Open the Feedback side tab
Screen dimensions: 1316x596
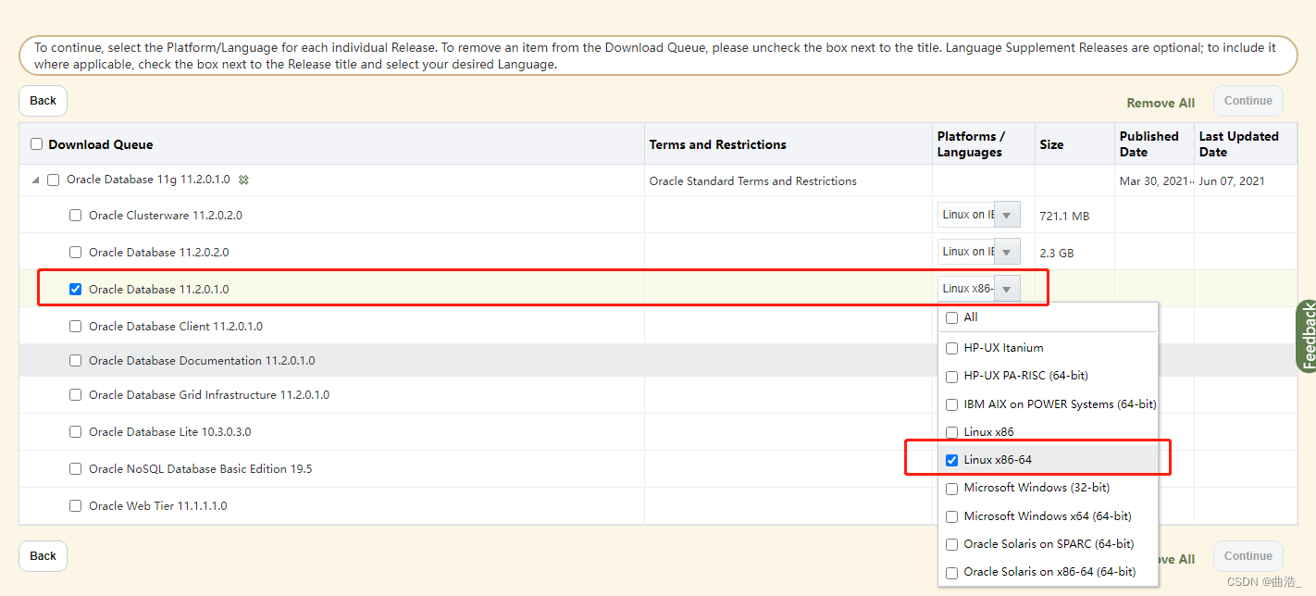click(x=1306, y=337)
